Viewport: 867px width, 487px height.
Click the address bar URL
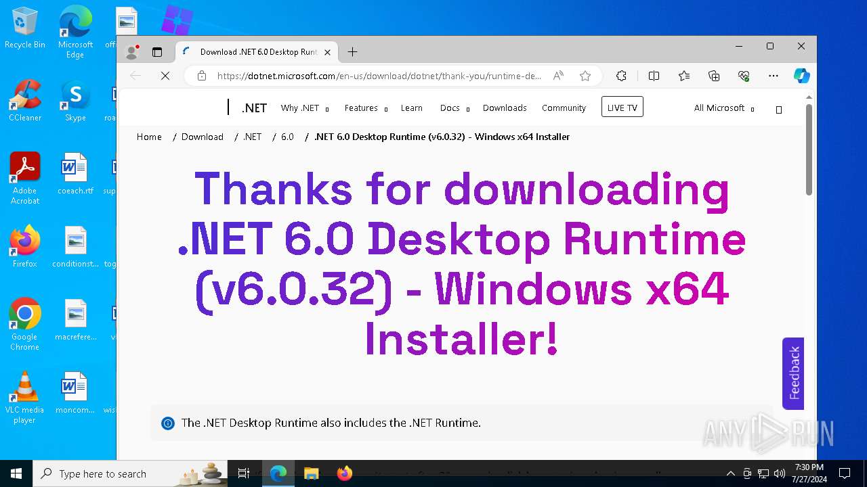pos(379,76)
